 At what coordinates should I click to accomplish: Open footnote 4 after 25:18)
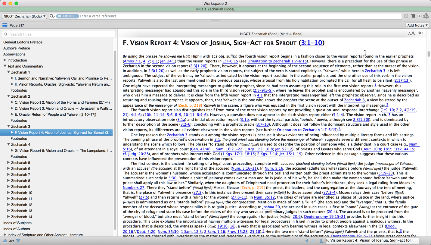(x=263, y=231)
